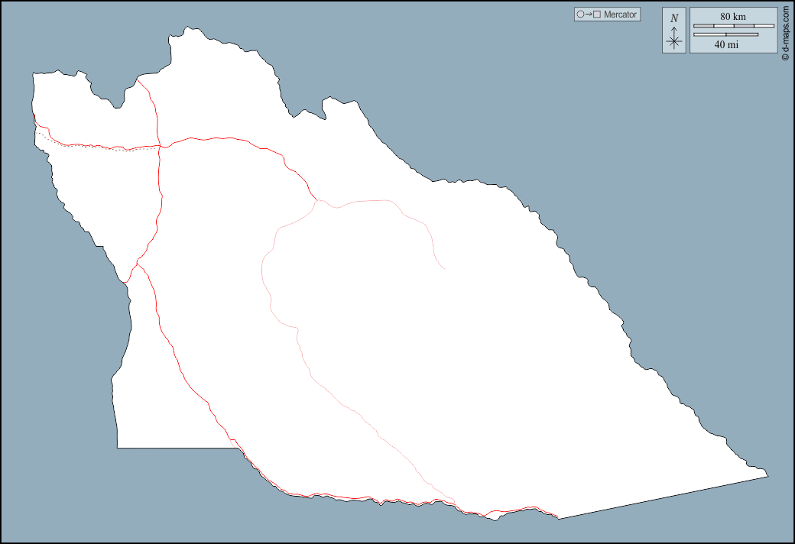Click the crossroads of the two red roads

pos(159,145)
